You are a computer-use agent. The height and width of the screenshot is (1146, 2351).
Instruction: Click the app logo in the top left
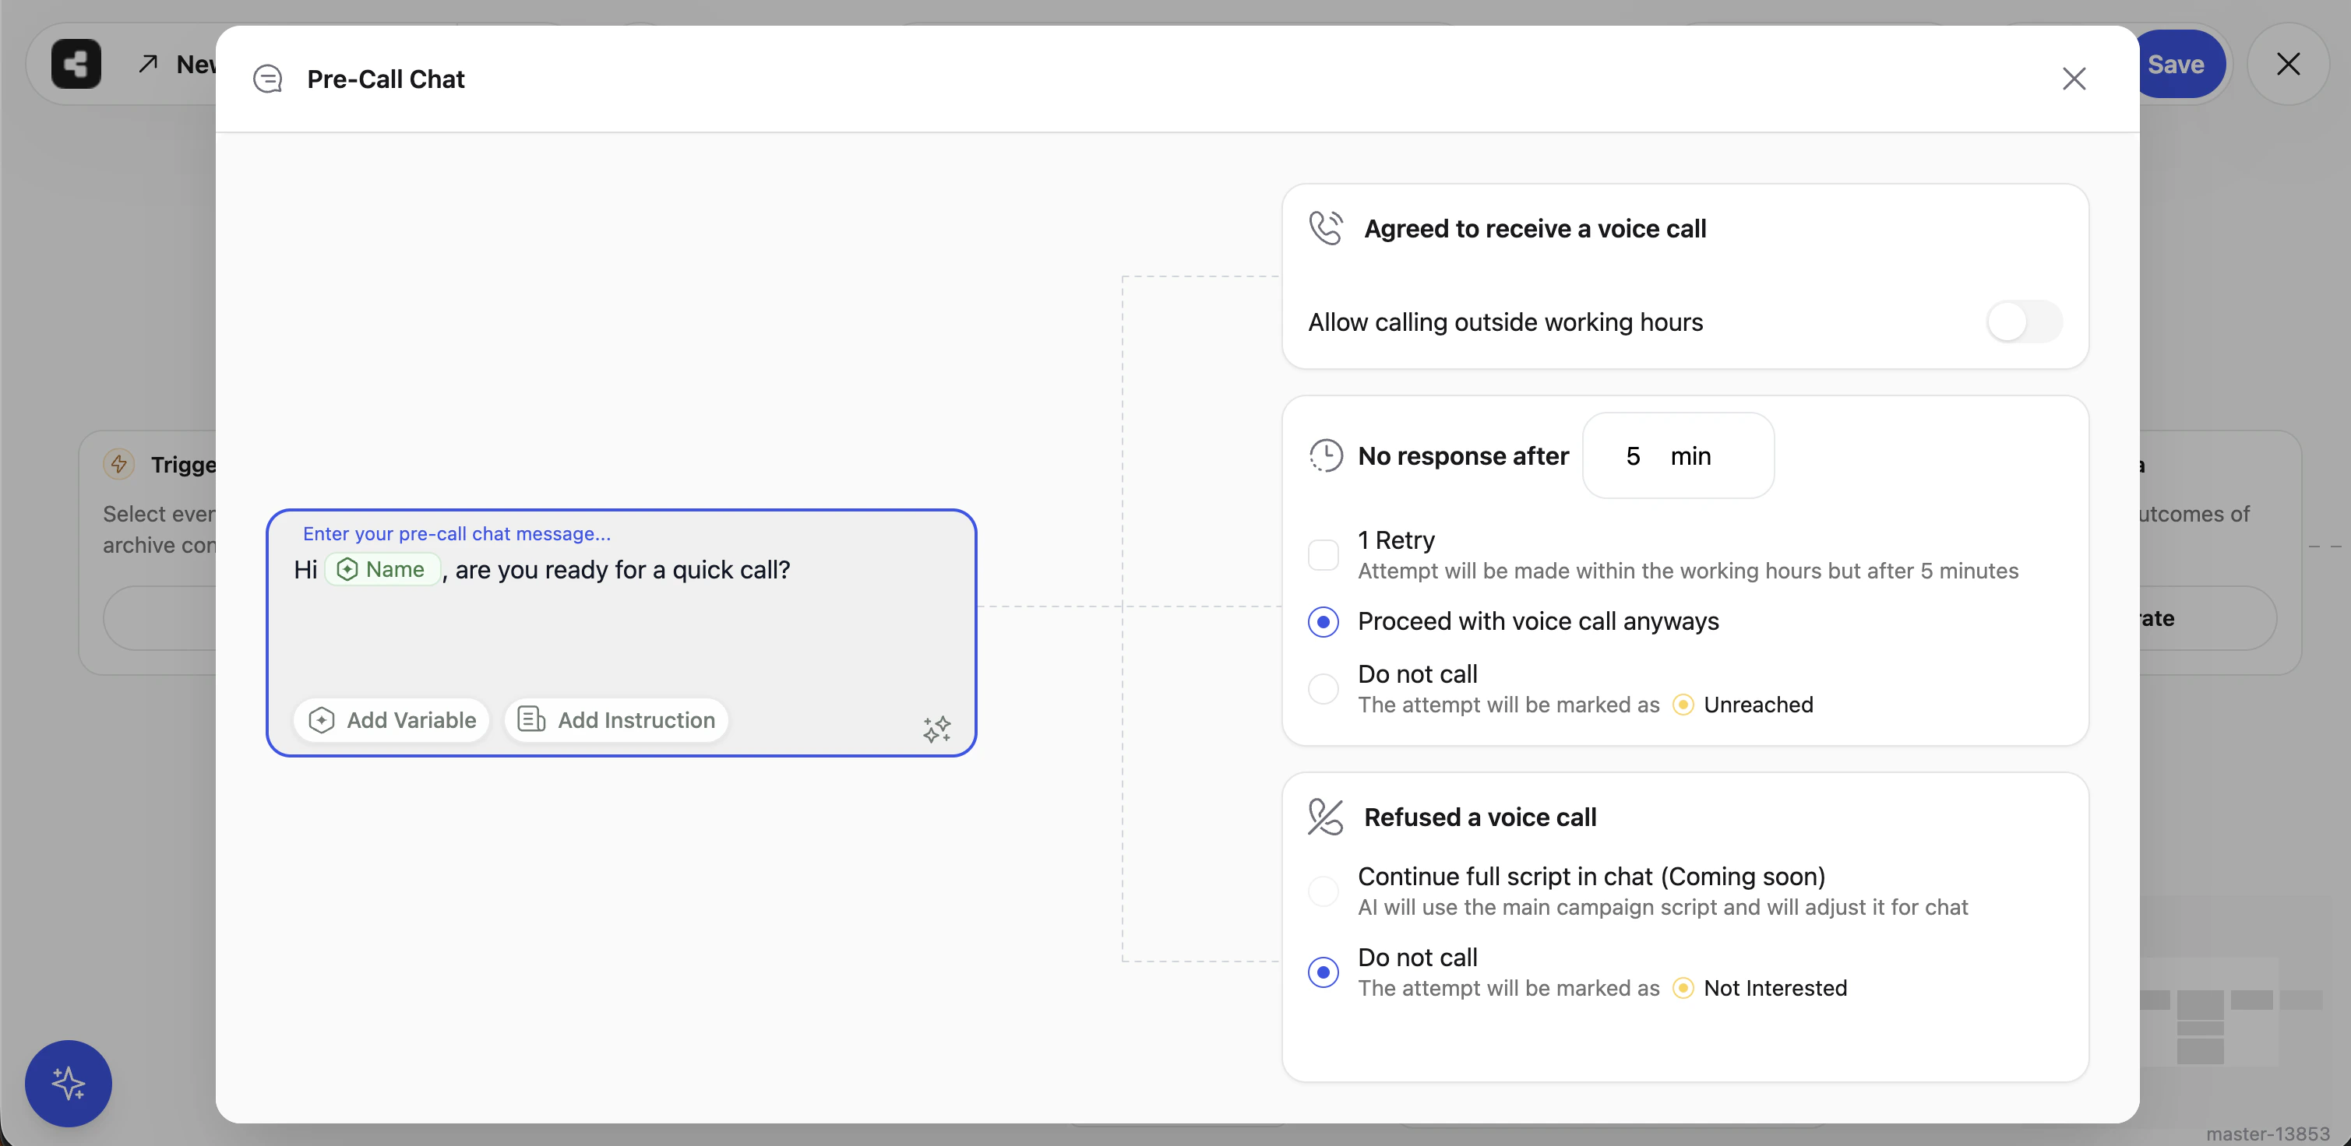pos(75,63)
